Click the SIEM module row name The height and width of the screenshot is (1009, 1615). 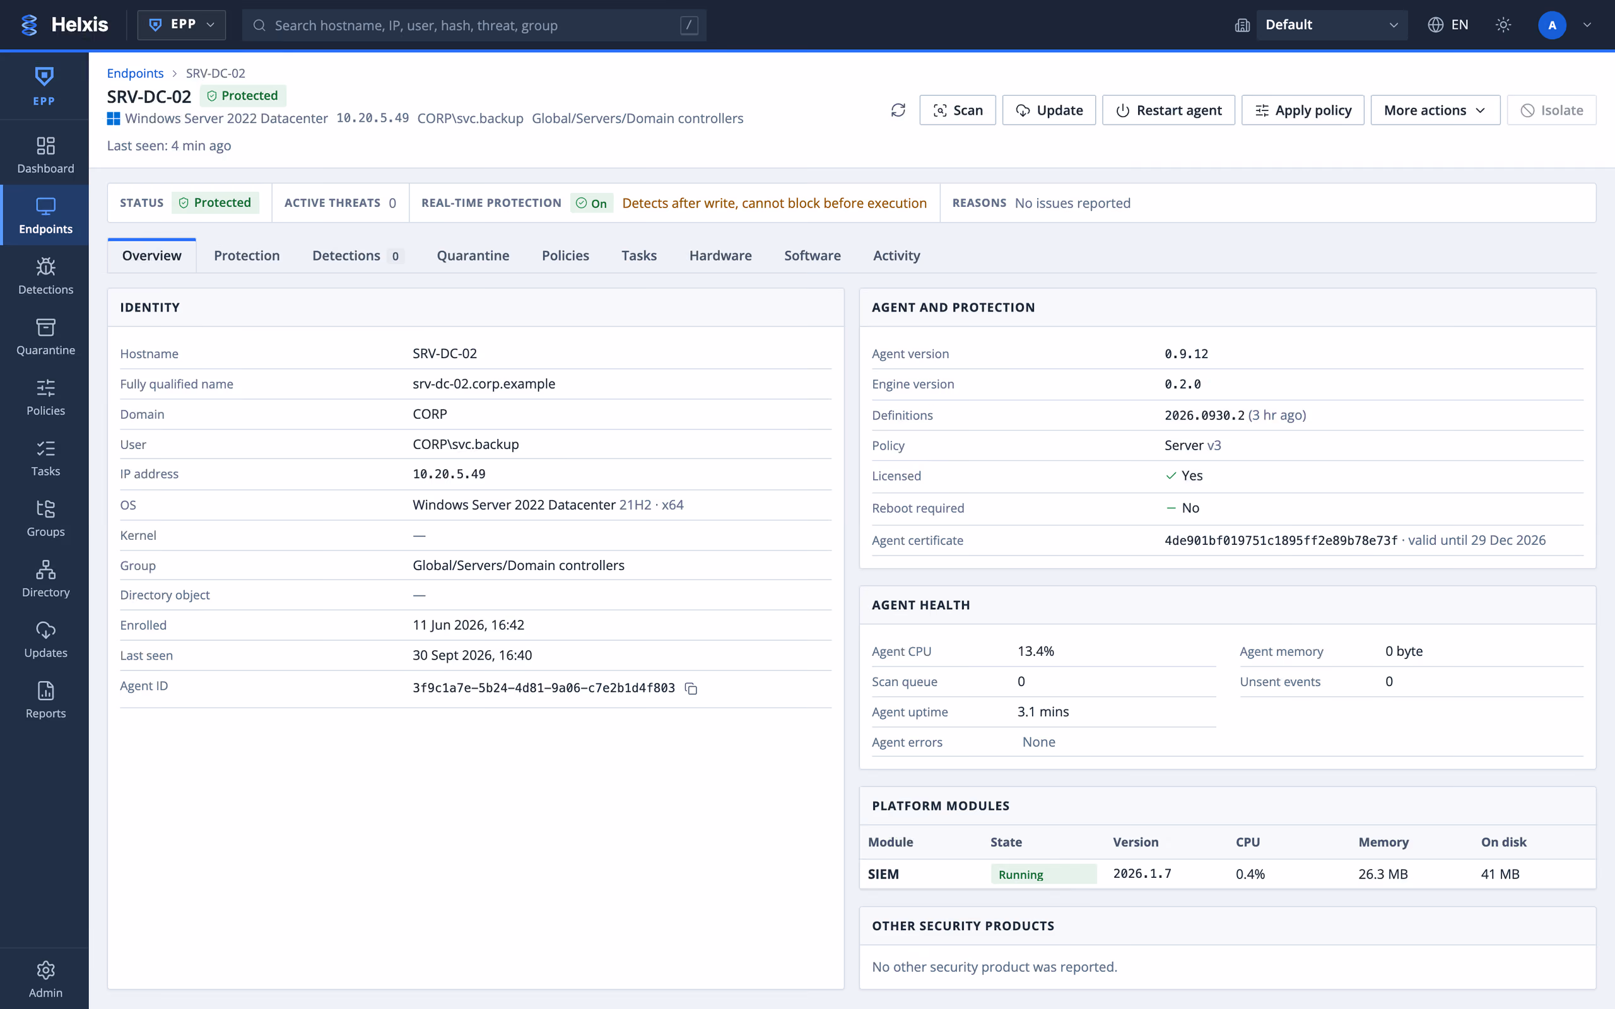point(883,873)
